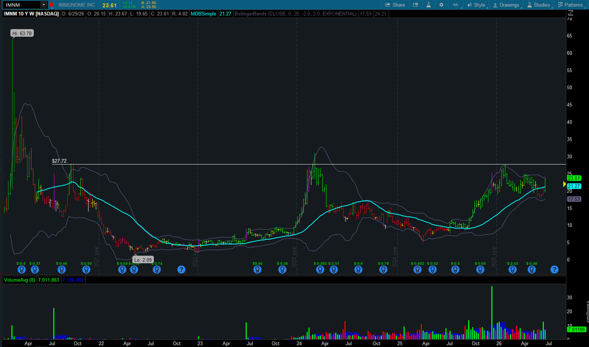This screenshot has width=589, height=347.
Task: Click the 23 year label on the time axis
Action: (x=200, y=344)
